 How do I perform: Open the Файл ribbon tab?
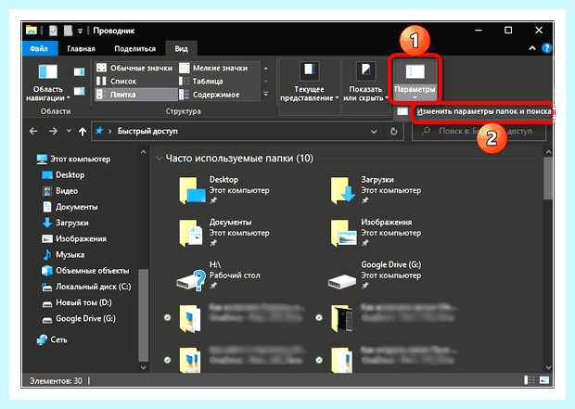pyautogui.click(x=39, y=49)
